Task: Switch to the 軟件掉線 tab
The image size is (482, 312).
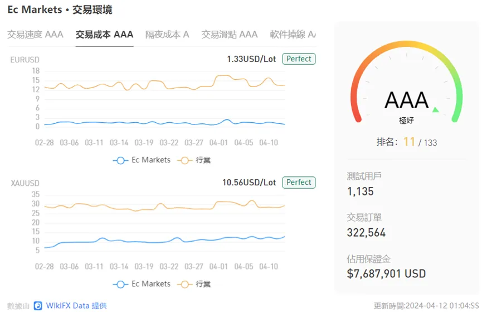Action: point(293,34)
